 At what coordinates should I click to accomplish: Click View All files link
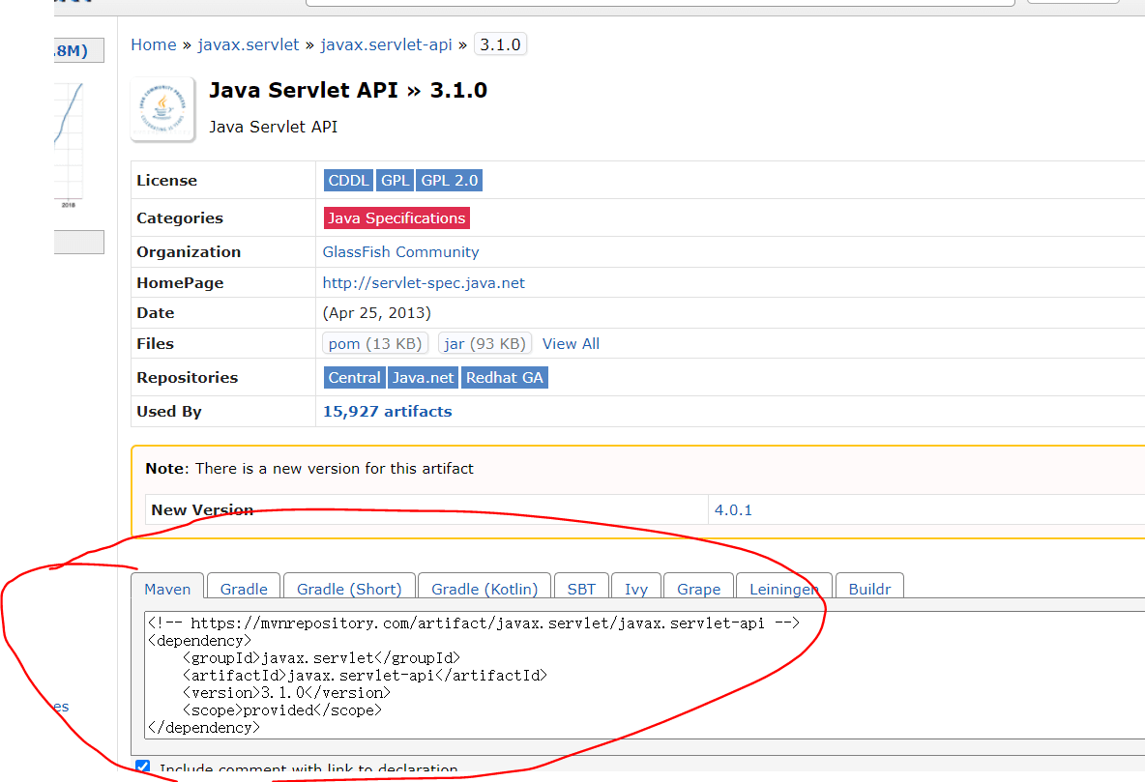click(571, 344)
